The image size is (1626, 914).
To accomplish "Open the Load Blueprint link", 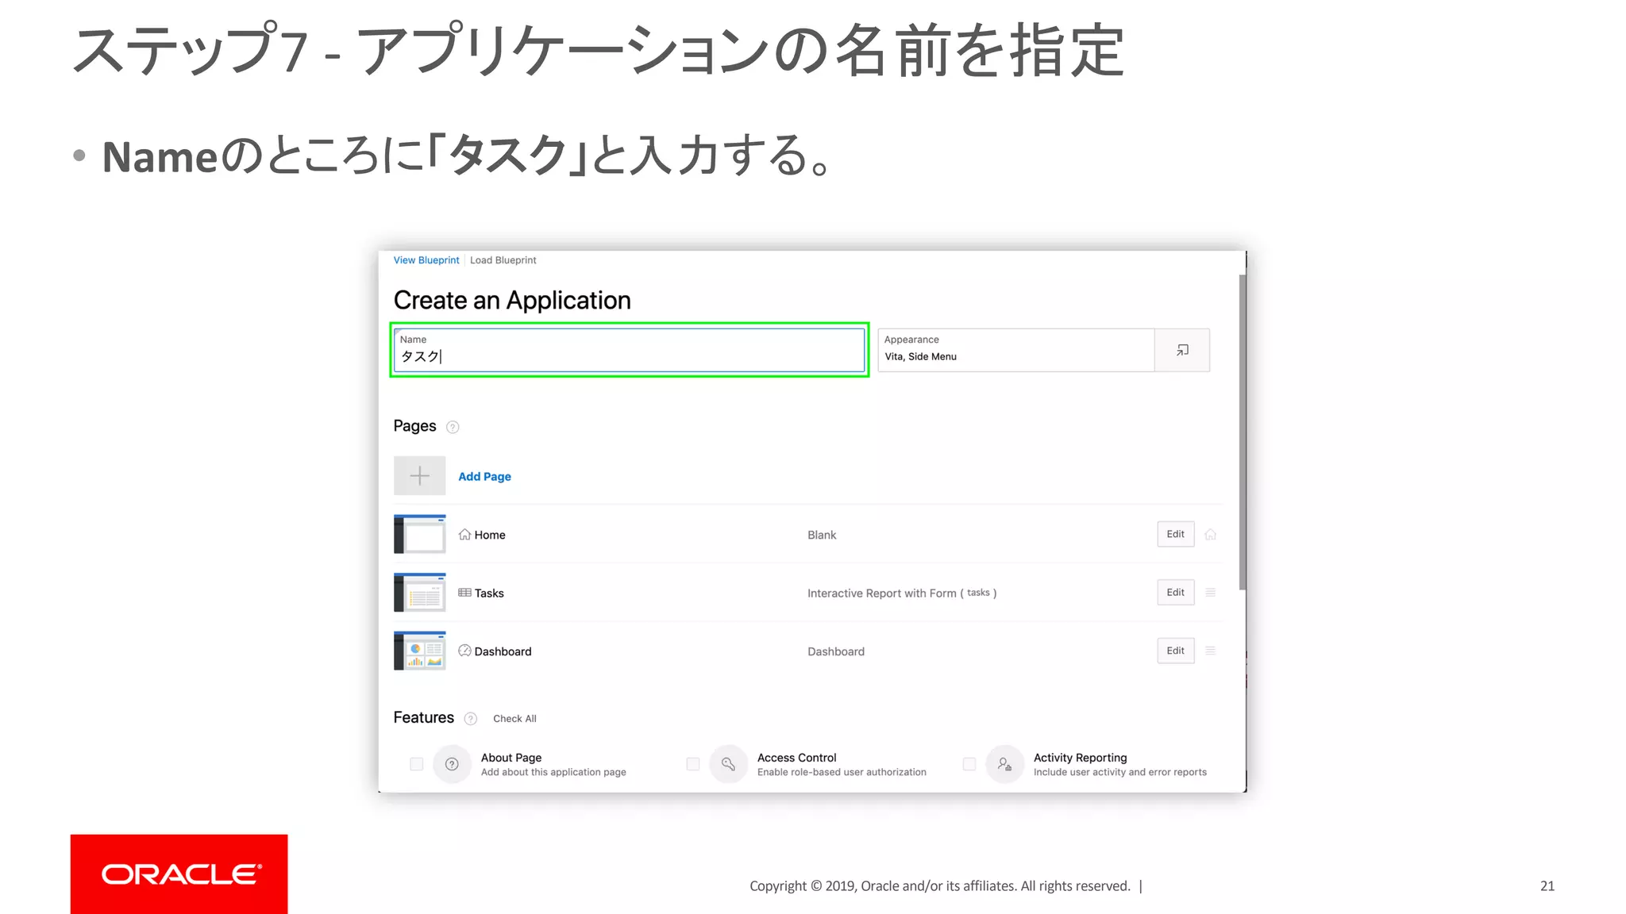I will (x=503, y=260).
